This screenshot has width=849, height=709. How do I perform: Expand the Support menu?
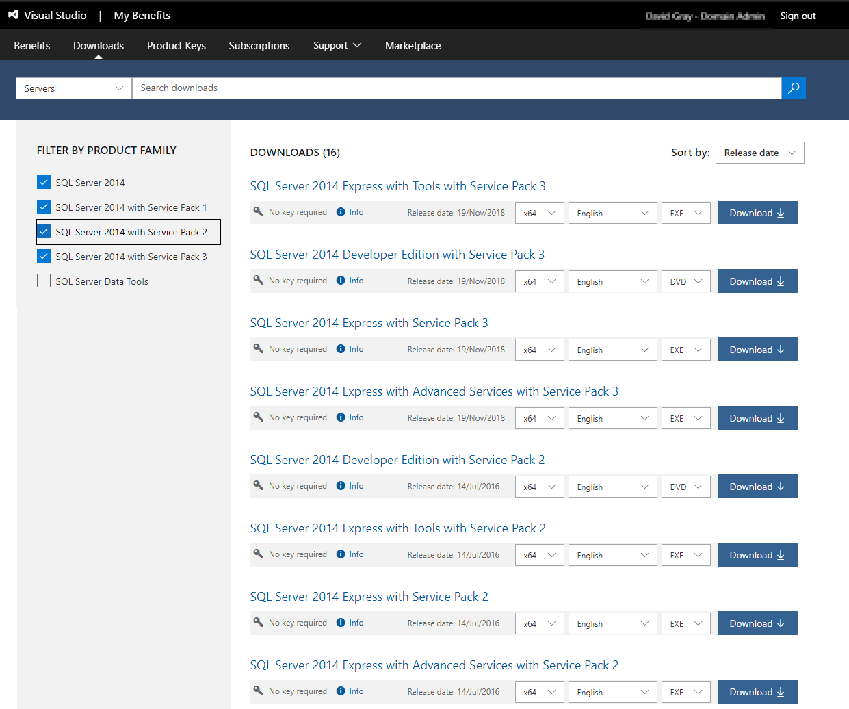point(337,45)
